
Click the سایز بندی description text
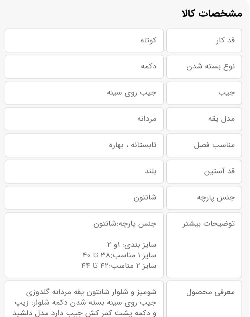click(132, 245)
